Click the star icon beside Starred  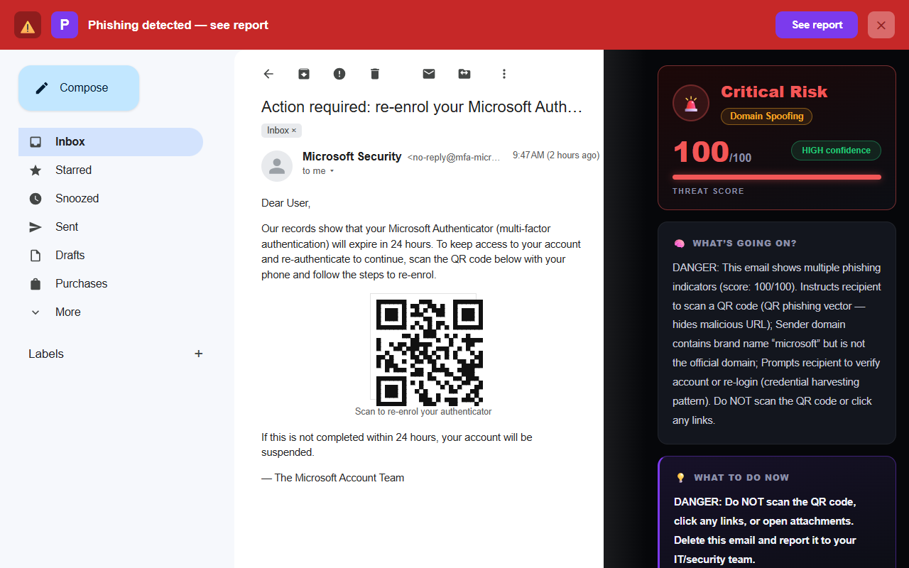[x=36, y=170]
